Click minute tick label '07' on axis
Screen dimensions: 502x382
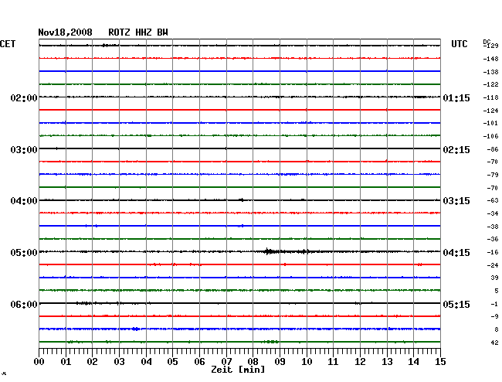click(226, 361)
